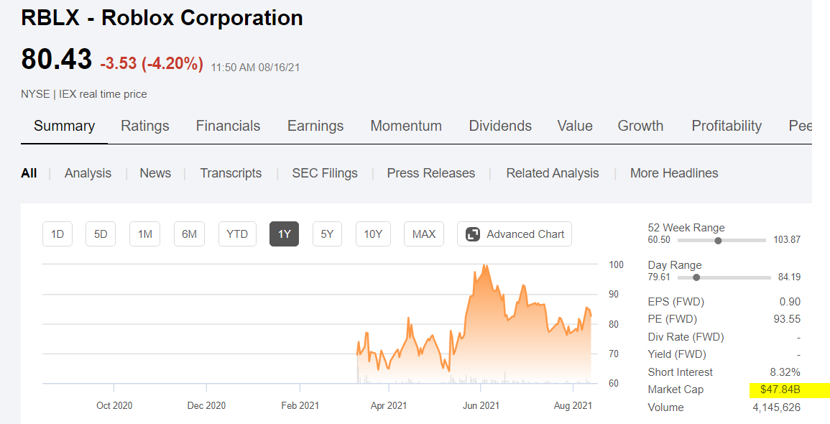830x424 pixels.
Task: Click the 52 week high 103.87
Action: pos(787,240)
